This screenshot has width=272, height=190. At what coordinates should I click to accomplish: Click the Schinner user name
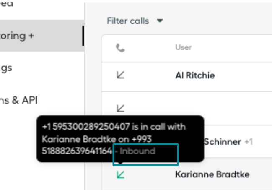tap(223, 142)
